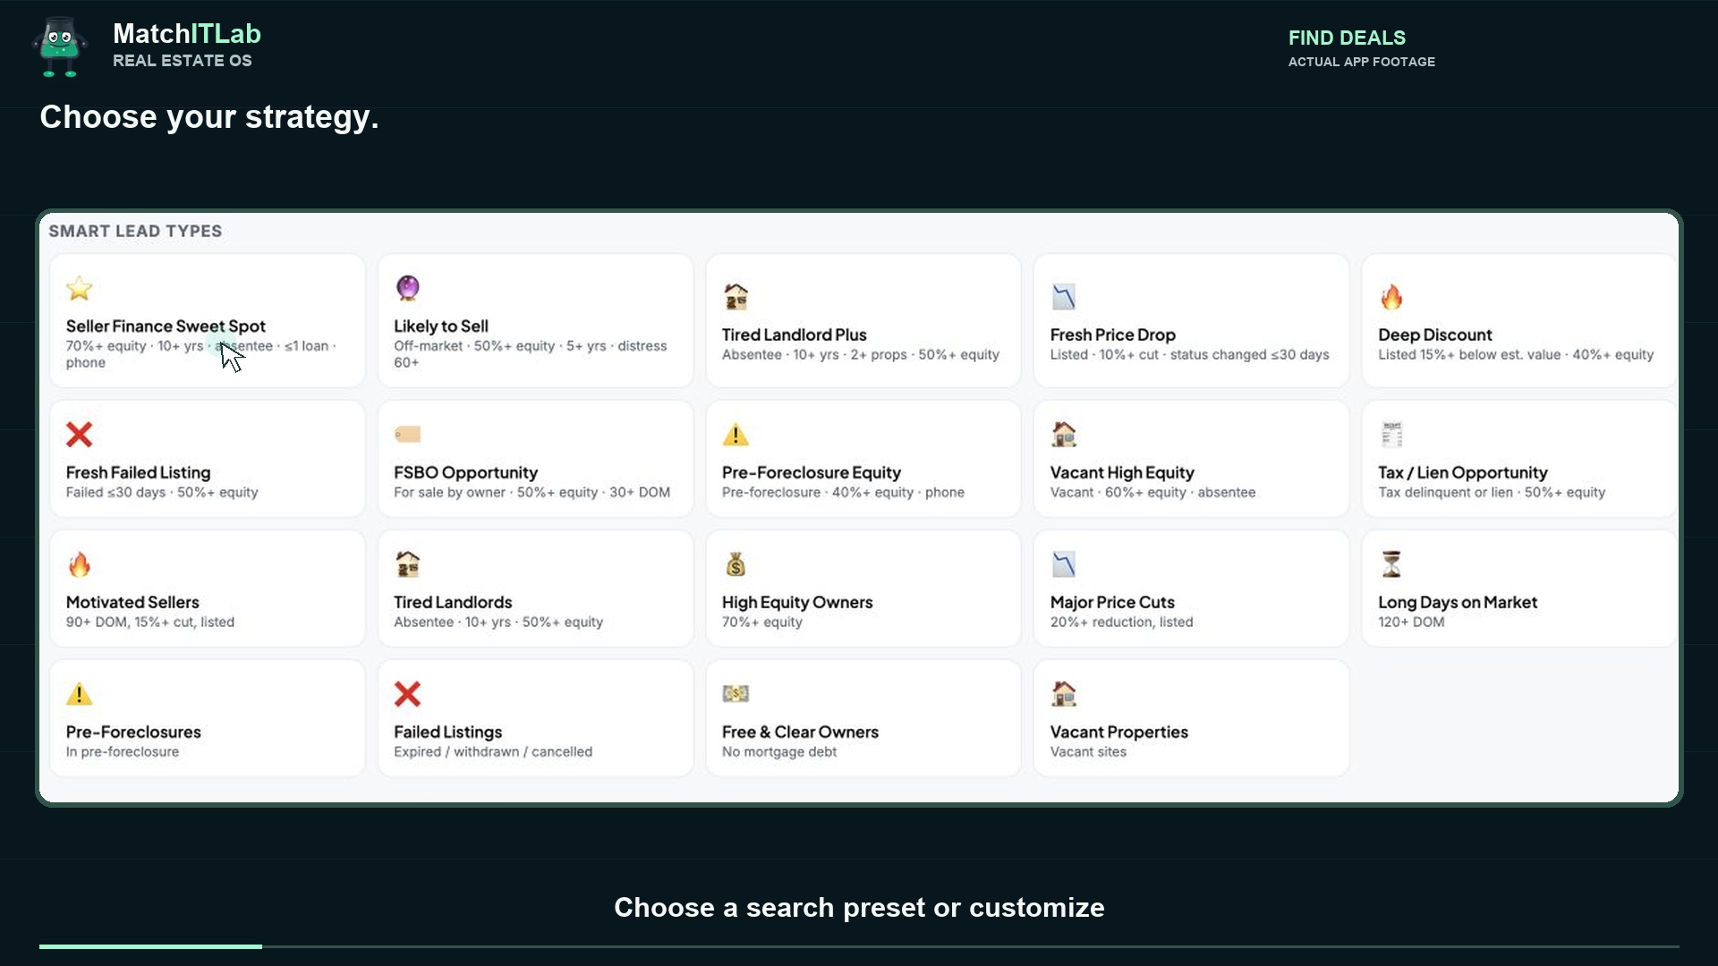
Task: Click the red X icon on Failed Listings
Action: point(407,694)
